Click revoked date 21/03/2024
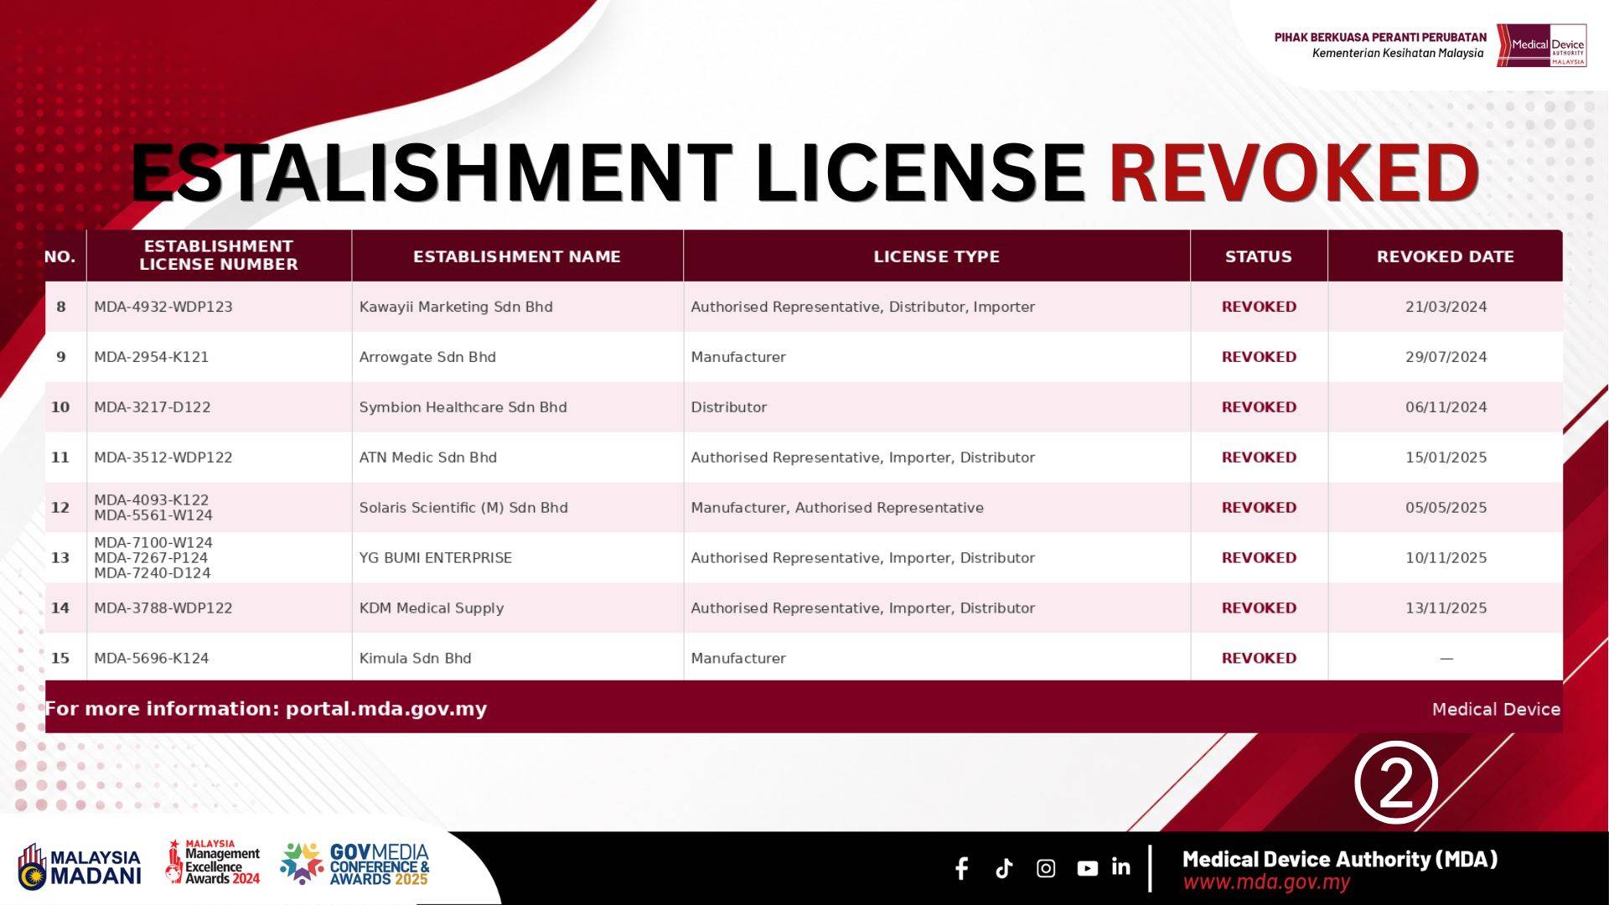The height and width of the screenshot is (905, 1609). 1446,307
